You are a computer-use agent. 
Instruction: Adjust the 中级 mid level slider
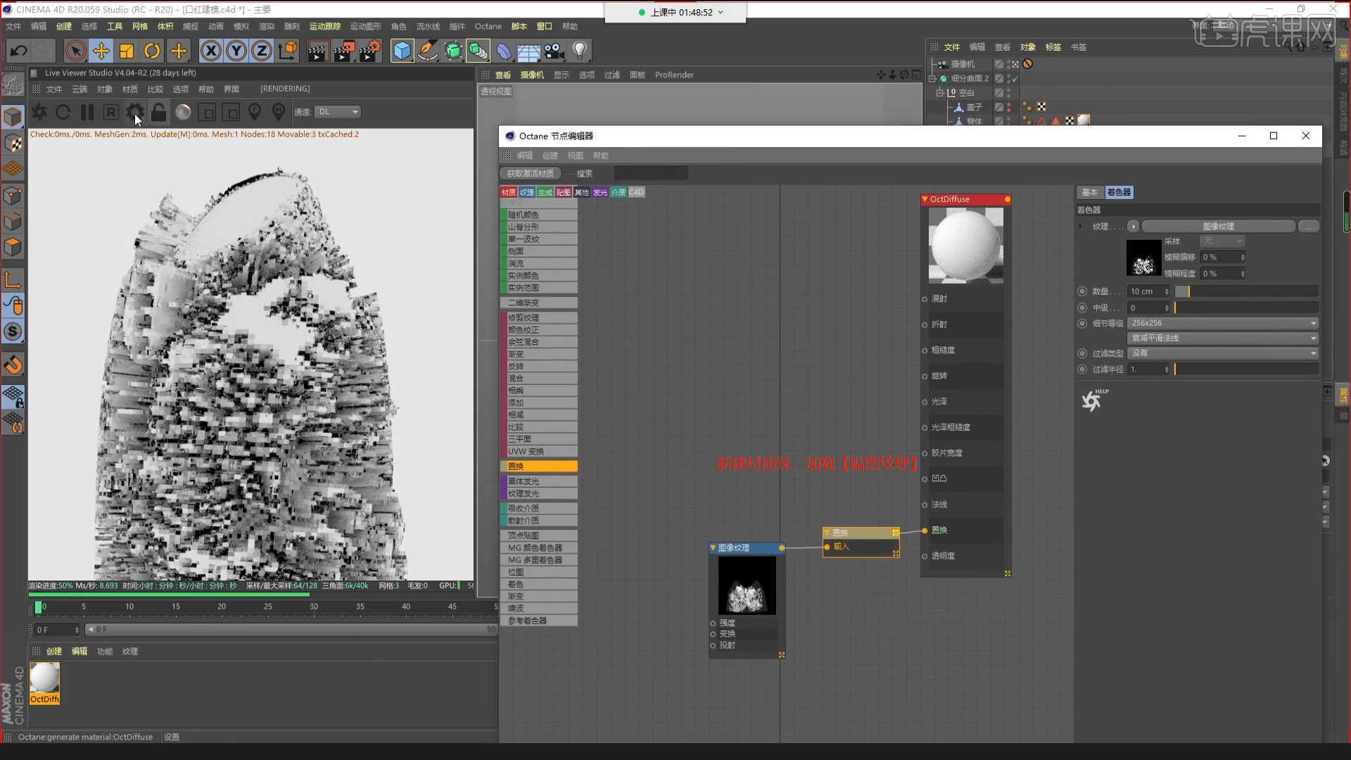[x=1246, y=308]
